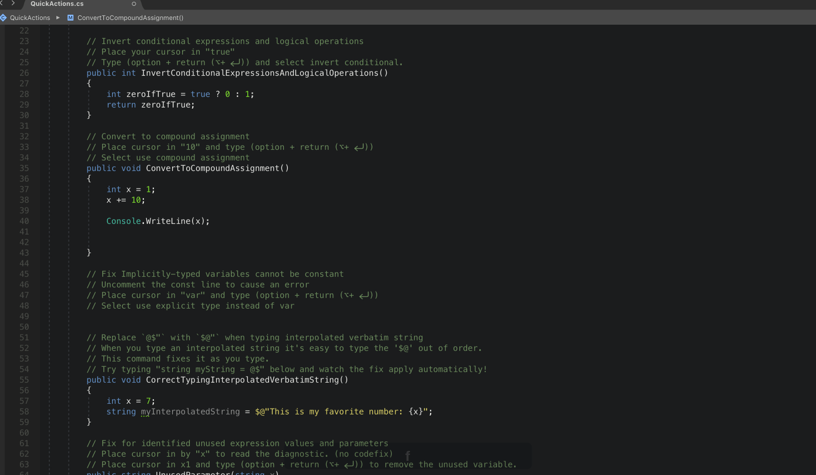
Task: Click the back navigation arrow
Action: point(2,4)
